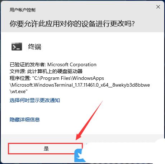
Task: Open 选择何时显示更改通知 link
Action: point(35,100)
